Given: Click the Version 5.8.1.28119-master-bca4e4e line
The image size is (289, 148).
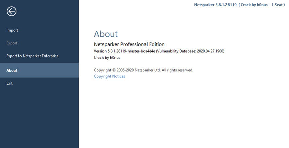Looking at the screenshot, I should [159, 51].
